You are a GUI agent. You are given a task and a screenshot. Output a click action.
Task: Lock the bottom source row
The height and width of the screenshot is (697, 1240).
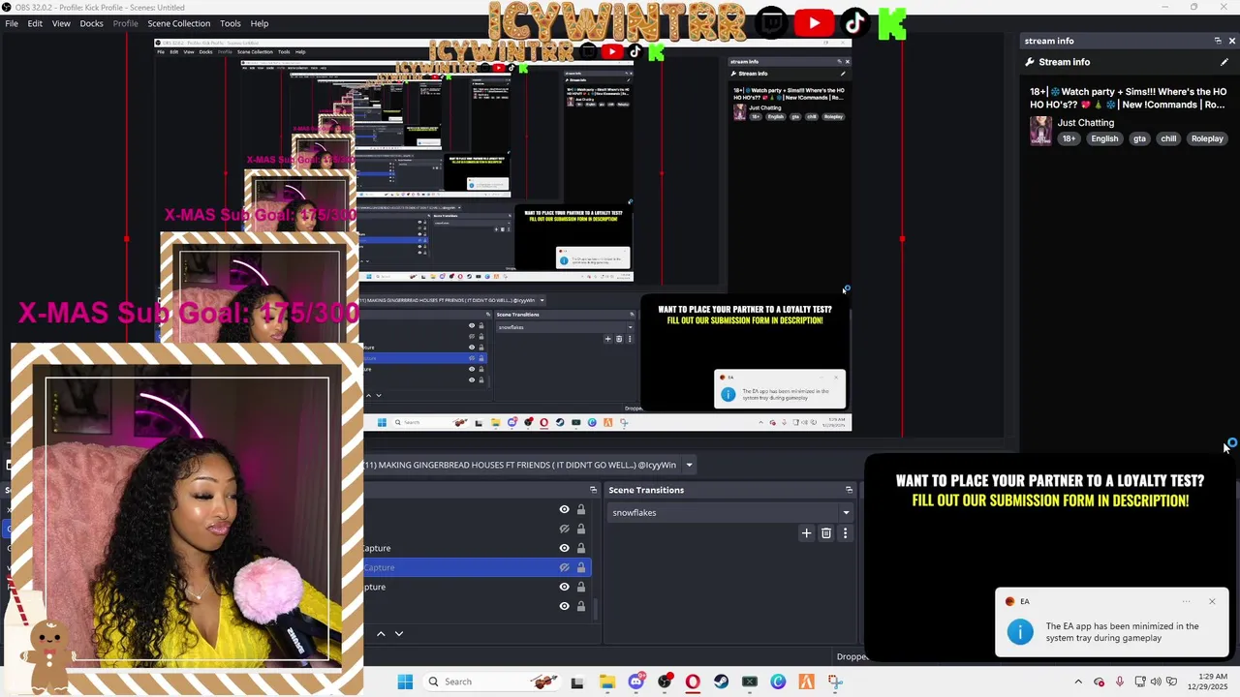580,606
